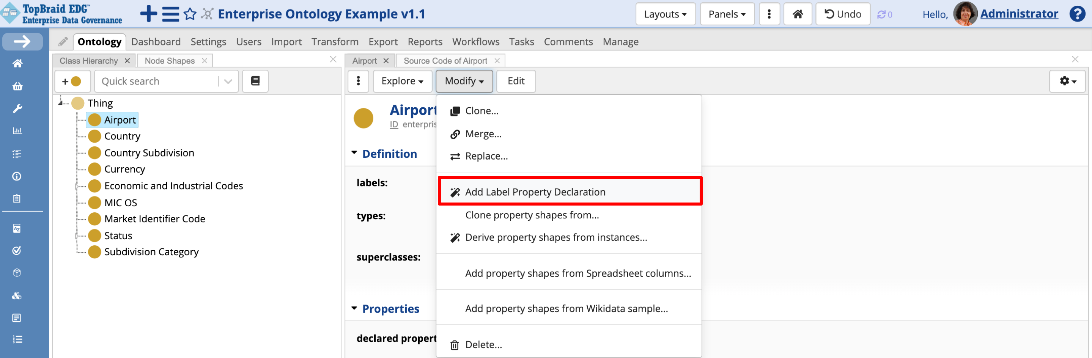Viewport: 1092px width, 358px height.
Task: Collapse the Properties section
Action: 354,308
